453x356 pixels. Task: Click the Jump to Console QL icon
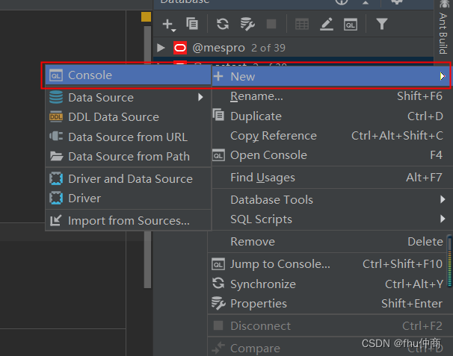218,264
